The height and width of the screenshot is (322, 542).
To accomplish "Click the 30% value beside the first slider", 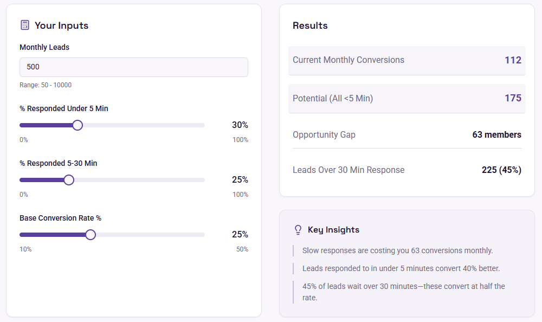I will click(x=240, y=125).
